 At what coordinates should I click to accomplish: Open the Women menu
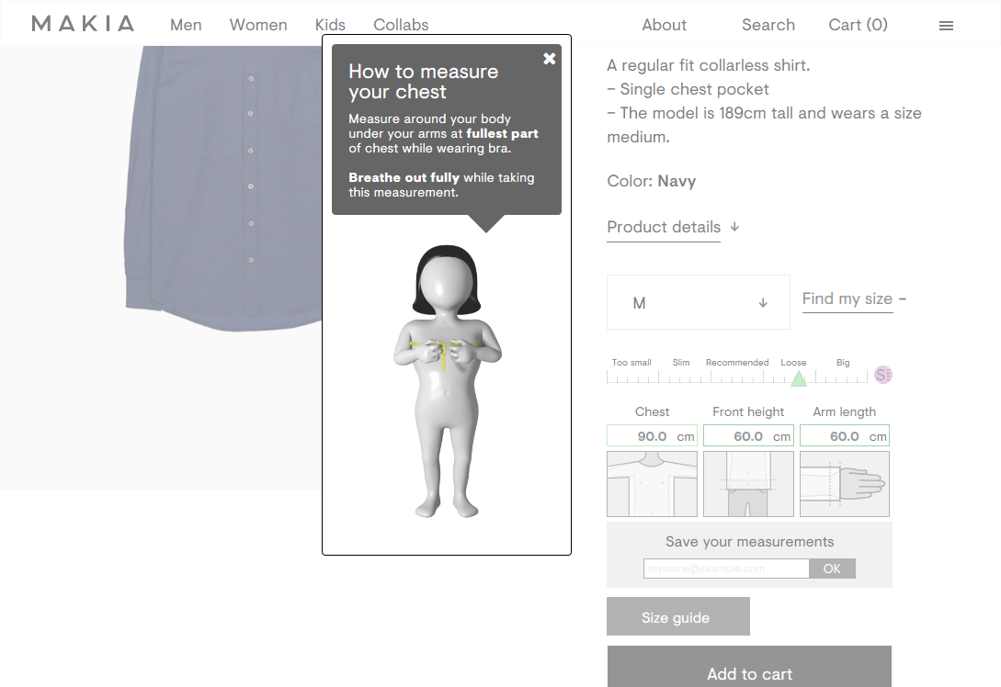tap(258, 25)
